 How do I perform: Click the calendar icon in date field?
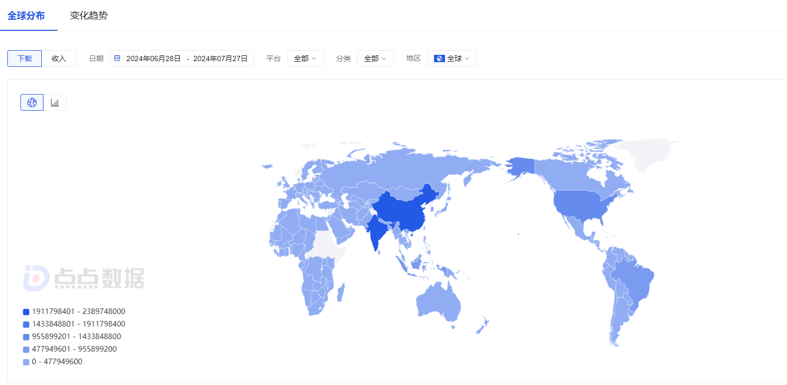[117, 59]
